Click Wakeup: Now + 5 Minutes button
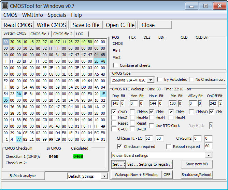Image resolution: width=228 pixels, height=190 pixels. click(x=137, y=175)
